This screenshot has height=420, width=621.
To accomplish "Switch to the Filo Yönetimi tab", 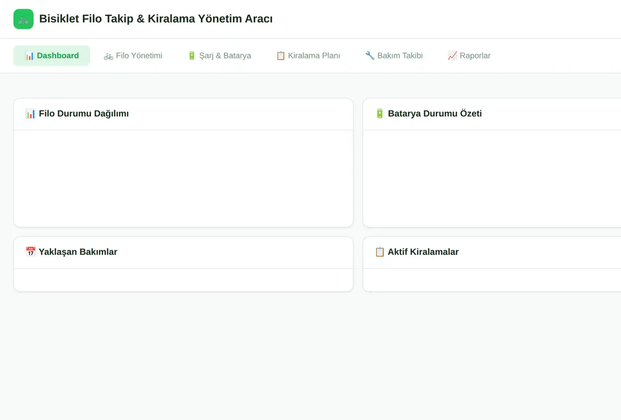I will [133, 56].
